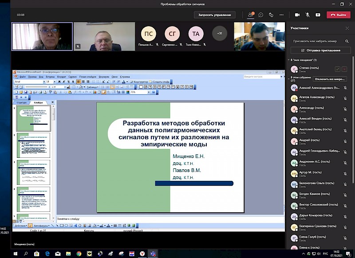Open the more actions ellipsis menu
Viewport: 355px width, 258px height.
(281, 15)
